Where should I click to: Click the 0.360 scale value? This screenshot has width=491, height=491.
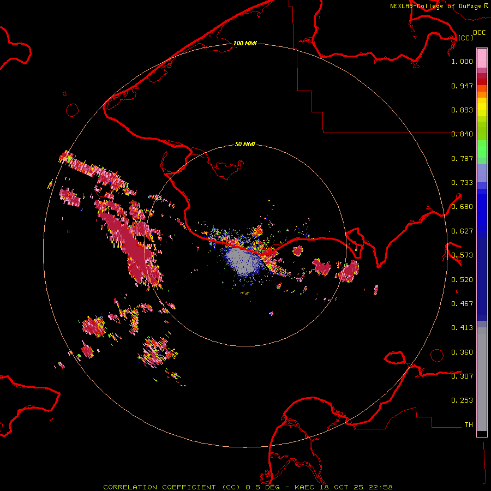[x=462, y=352]
